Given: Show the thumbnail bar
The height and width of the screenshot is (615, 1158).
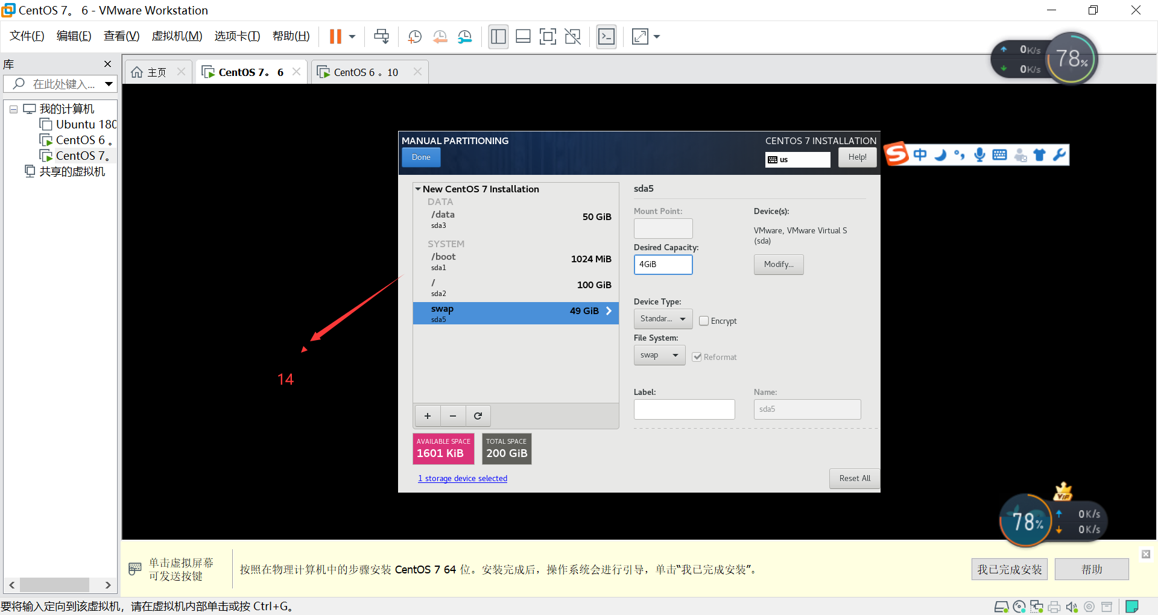Looking at the screenshot, I should (x=523, y=37).
